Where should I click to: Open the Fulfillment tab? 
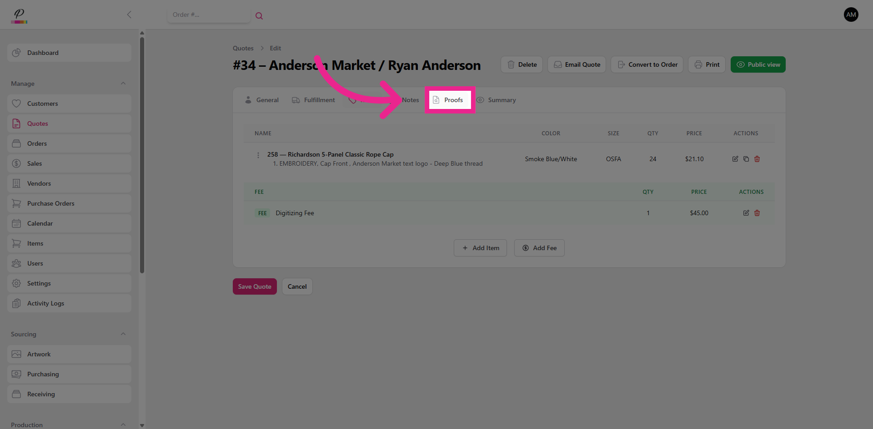point(313,100)
